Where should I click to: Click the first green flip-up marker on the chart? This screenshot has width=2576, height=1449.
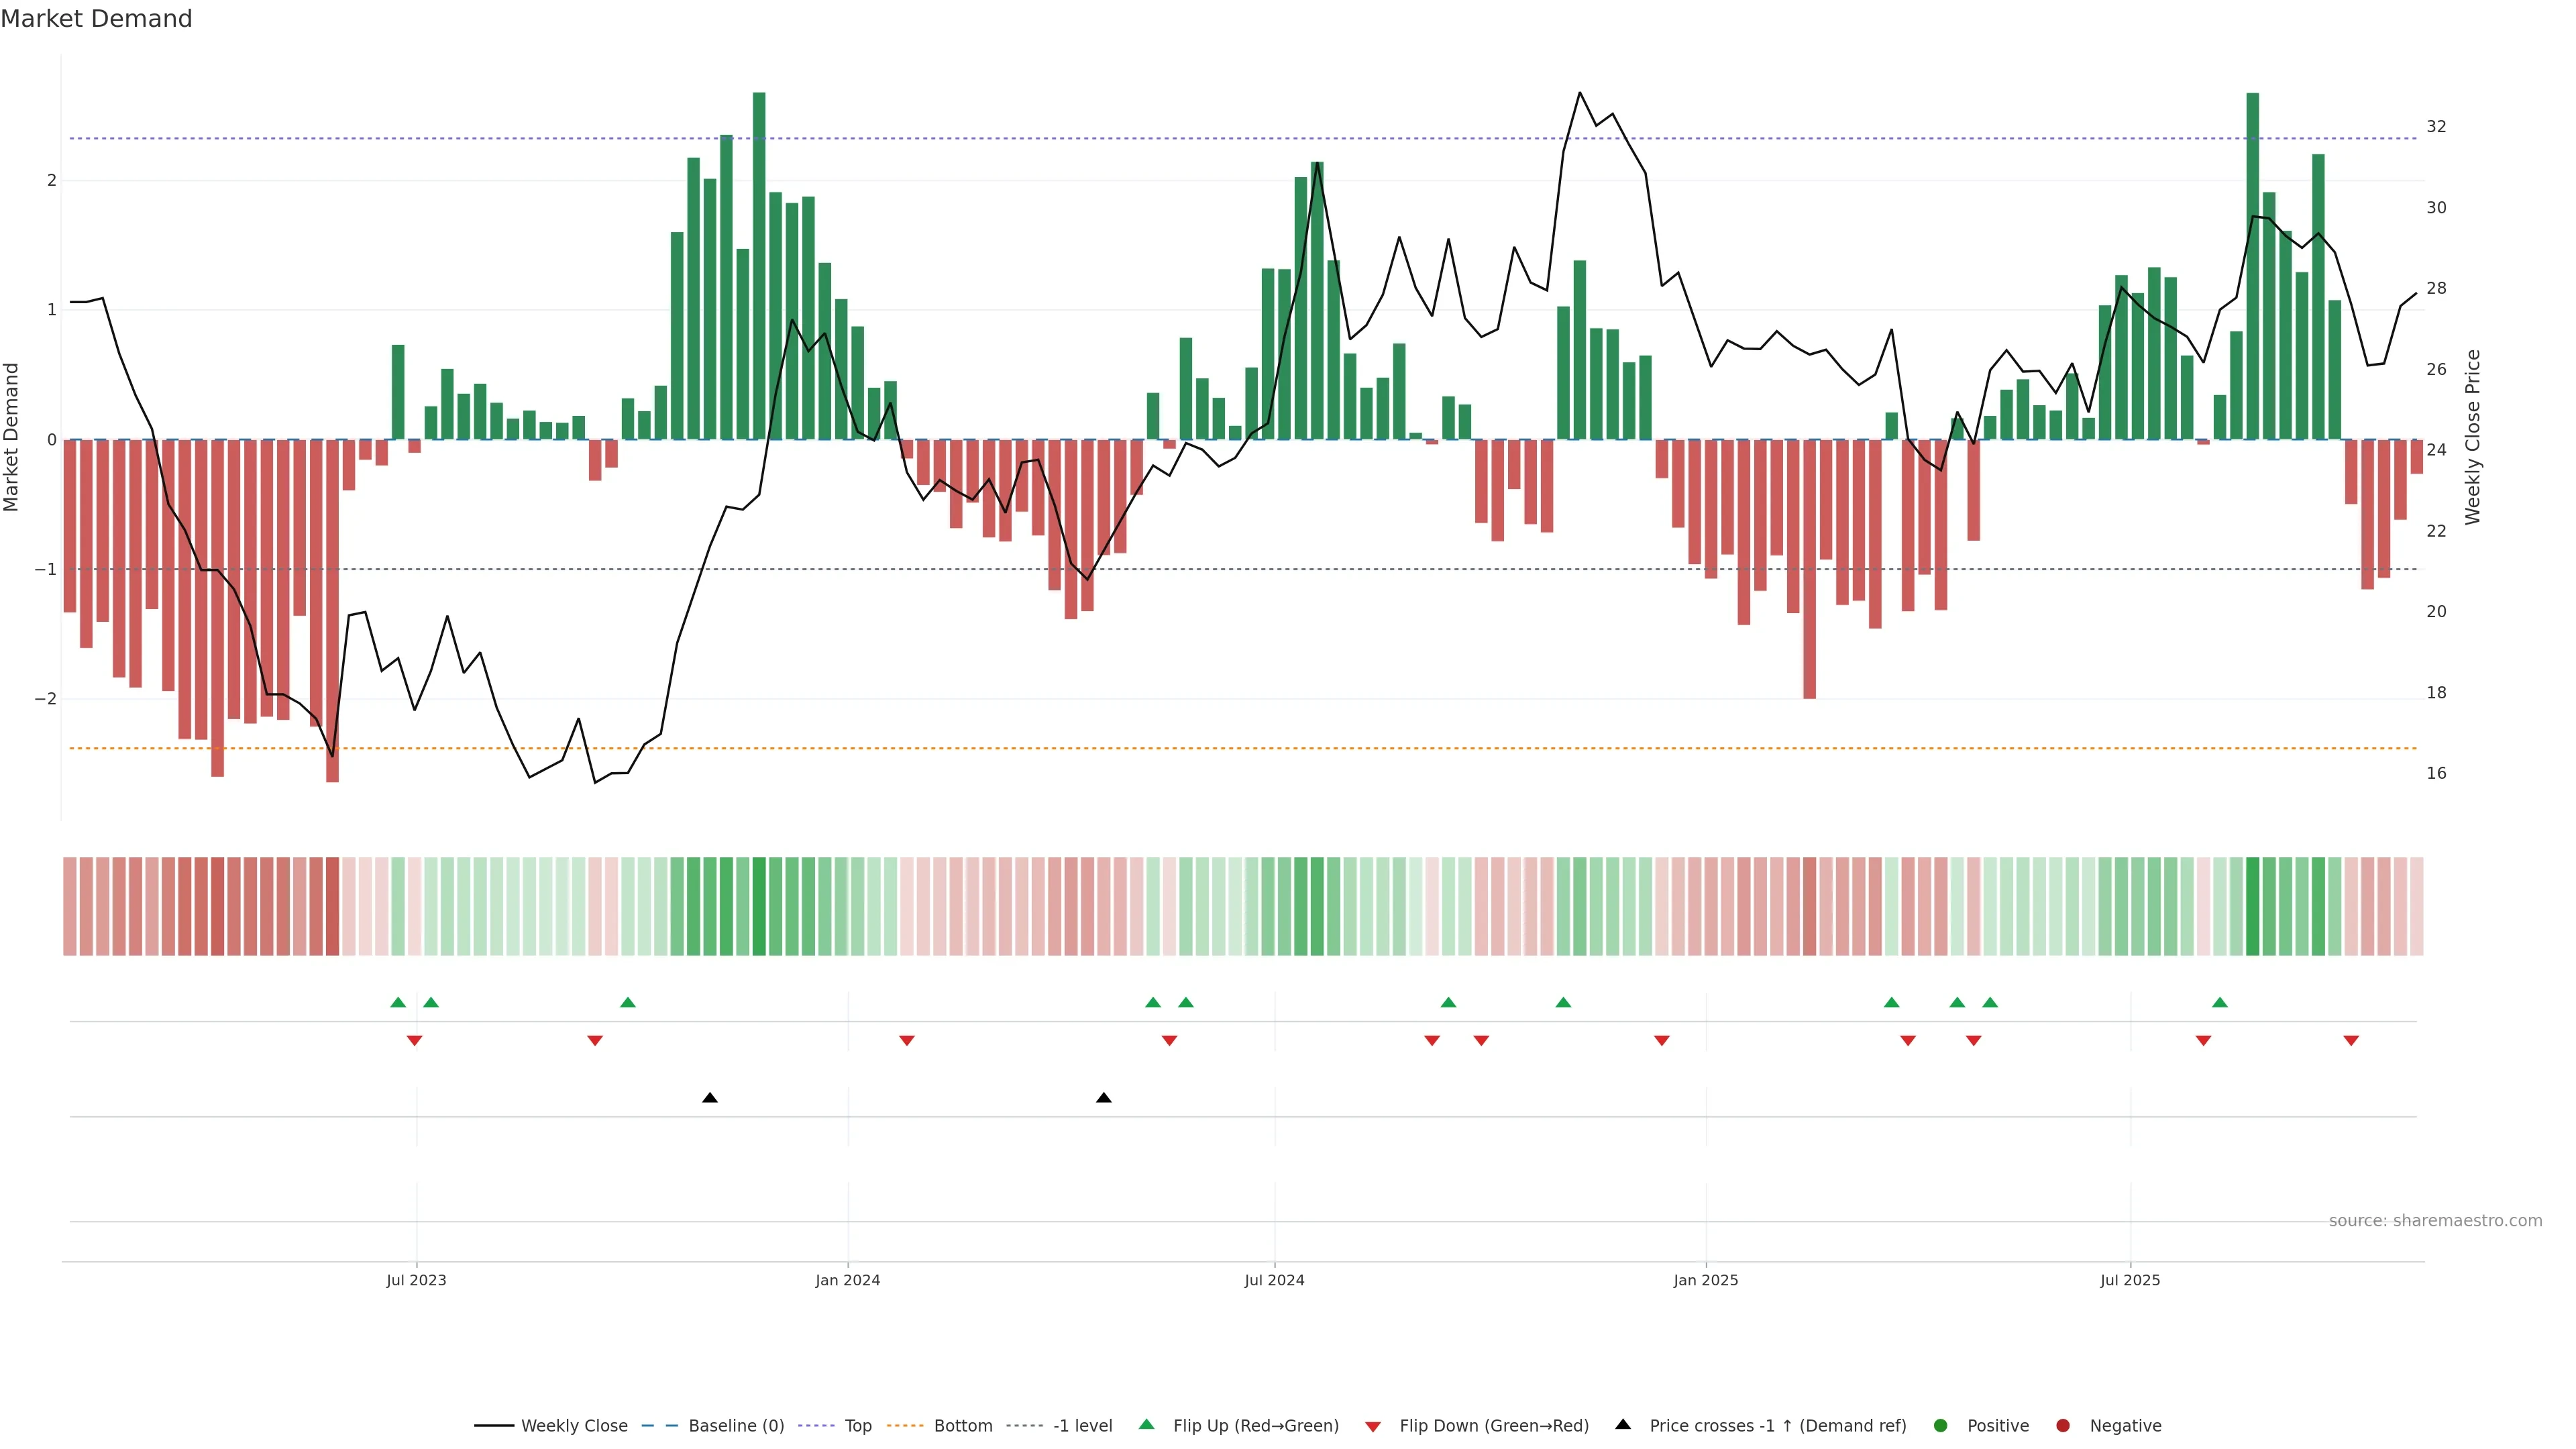pos(398,1002)
